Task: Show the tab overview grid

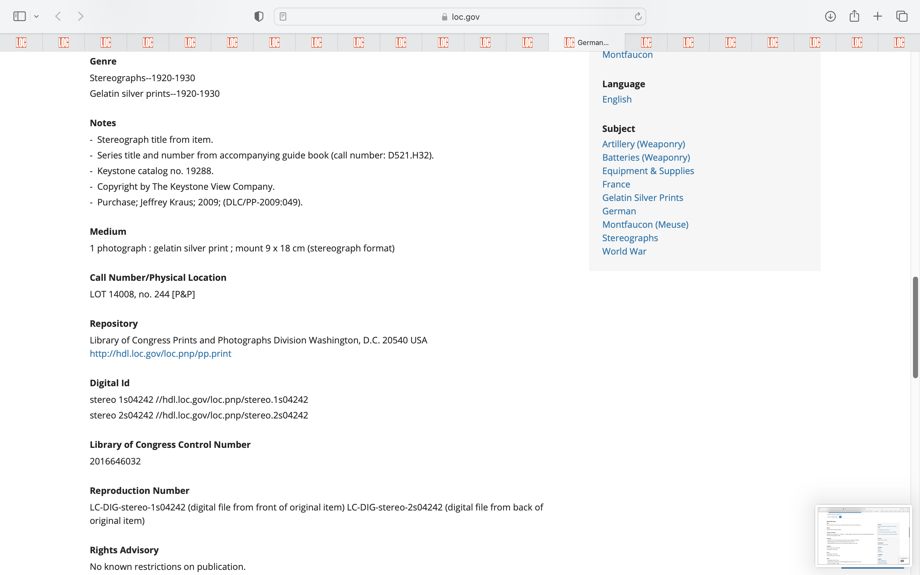Action: (x=902, y=16)
